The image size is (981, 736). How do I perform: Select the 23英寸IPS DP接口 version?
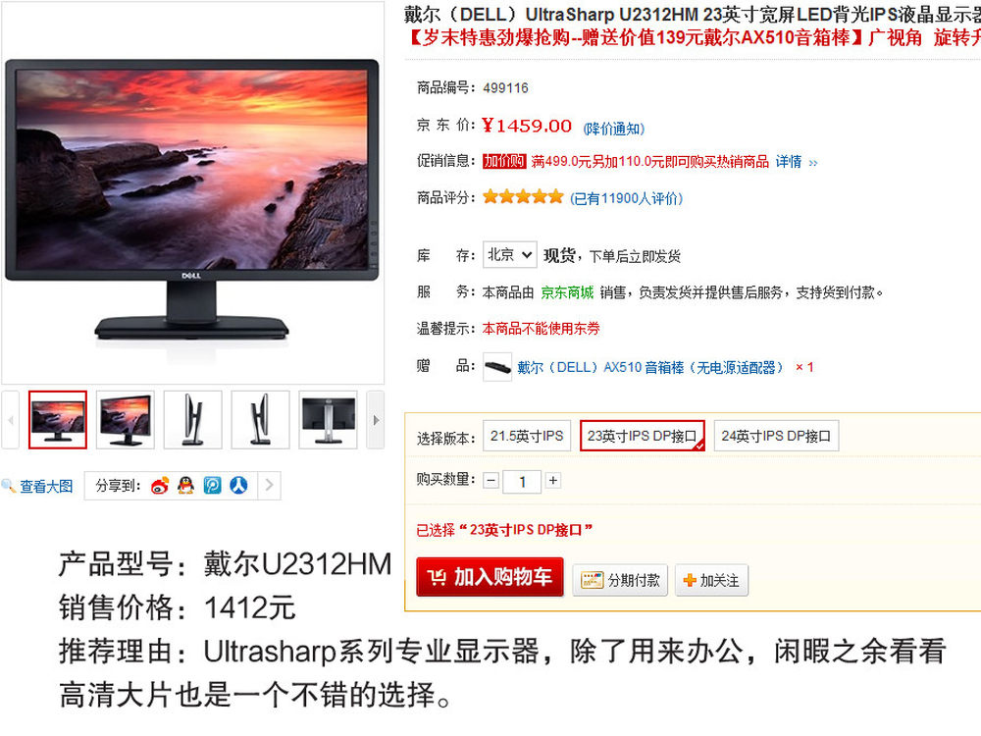tap(643, 437)
